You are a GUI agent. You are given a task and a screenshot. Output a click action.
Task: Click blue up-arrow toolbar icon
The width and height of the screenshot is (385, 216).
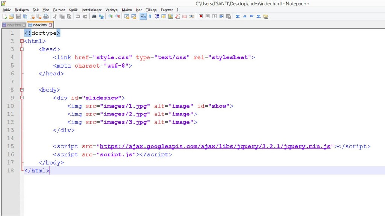(244, 16)
